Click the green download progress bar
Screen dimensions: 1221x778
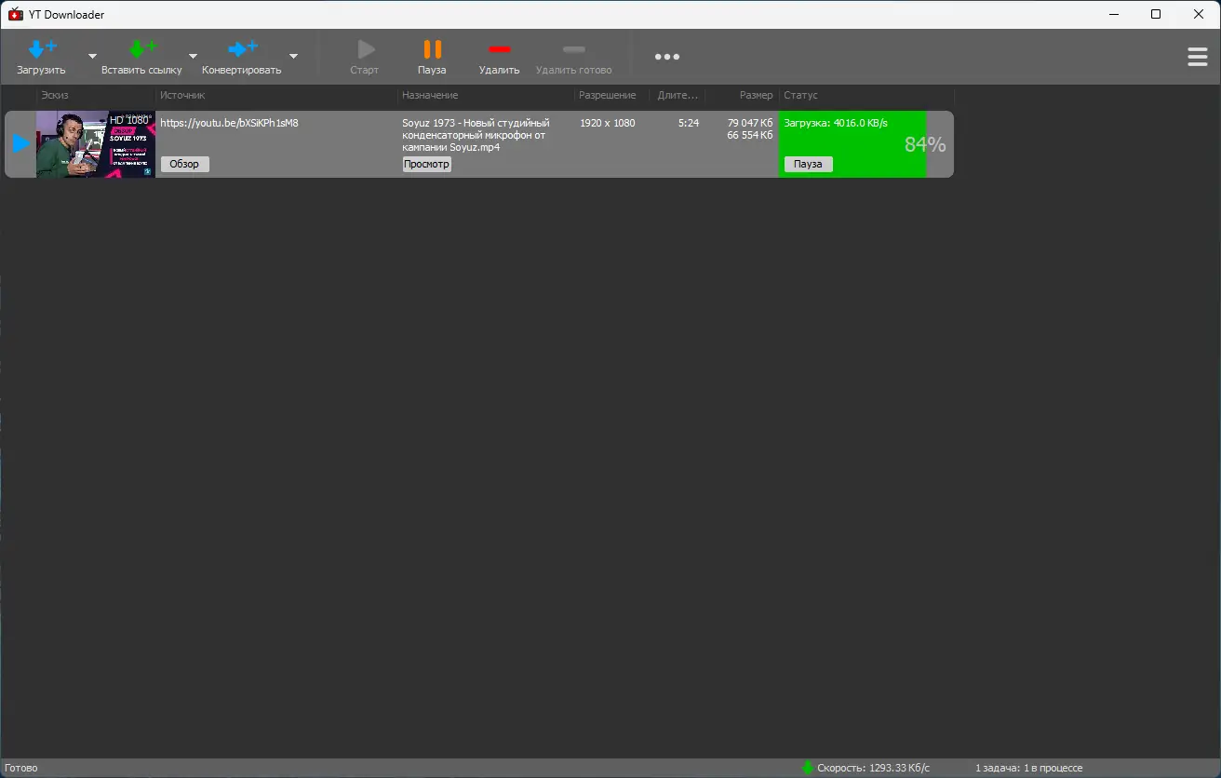[x=852, y=144]
